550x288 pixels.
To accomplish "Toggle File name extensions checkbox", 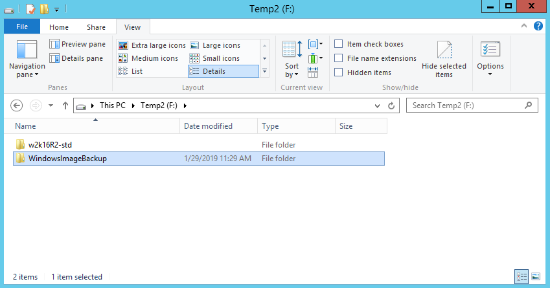I will pos(339,58).
